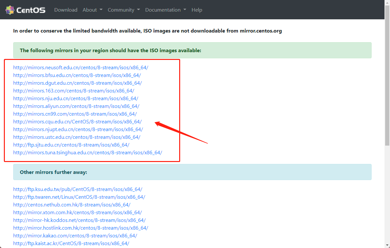
Task: Open the mirror.hostlink.com.hk mirror link
Action: pyautogui.click(x=81, y=228)
